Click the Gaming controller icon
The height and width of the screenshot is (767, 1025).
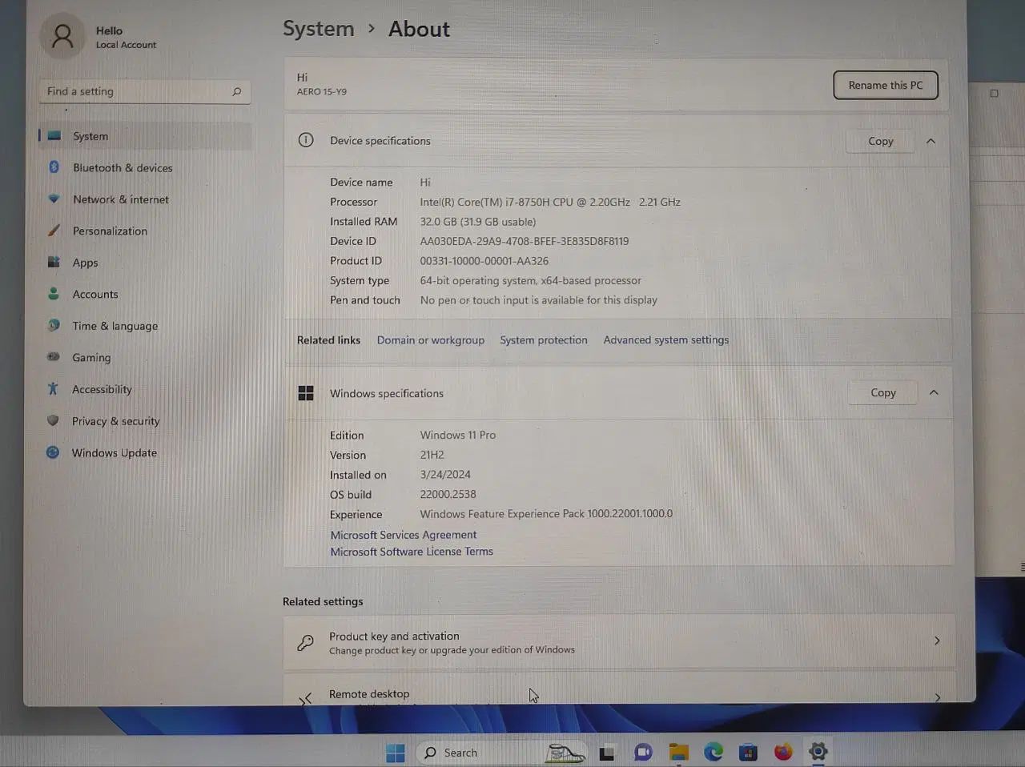click(54, 356)
